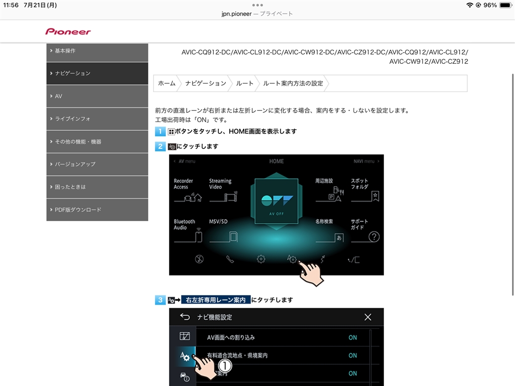Close the ナビ機能設定 screen with X
The height and width of the screenshot is (386, 515).
[368, 317]
